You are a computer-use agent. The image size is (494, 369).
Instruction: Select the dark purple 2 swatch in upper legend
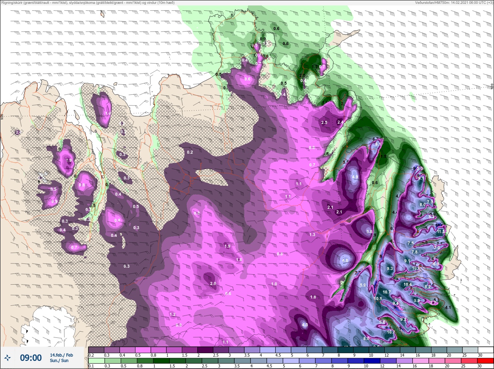click(206, 350)
